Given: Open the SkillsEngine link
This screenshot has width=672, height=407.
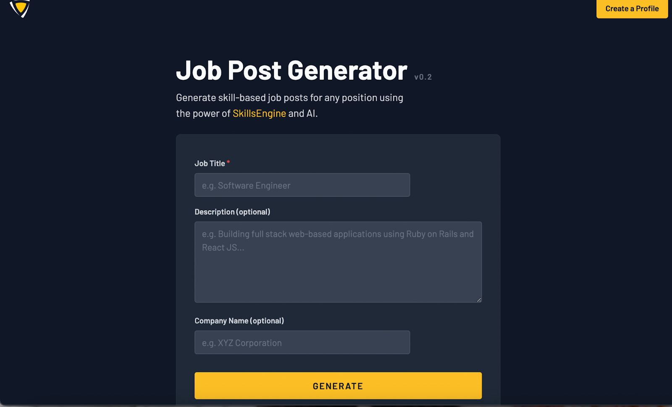Looking at the screenshot, I should pos(259,113).
